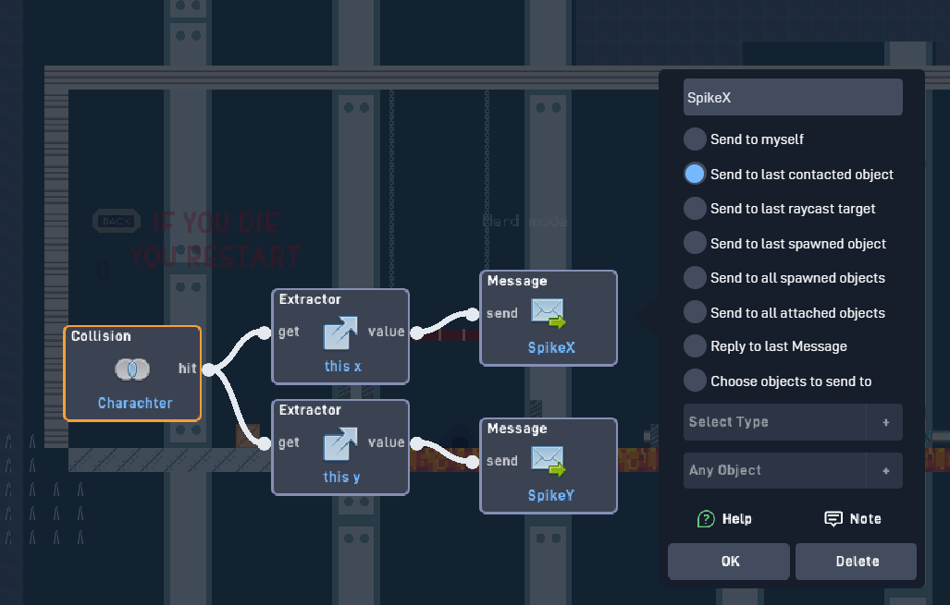Click the SpikeY Message envelope icon
The height and width of the screenshot is (605, 950).
pyautogui.click(x=549, y=461)
